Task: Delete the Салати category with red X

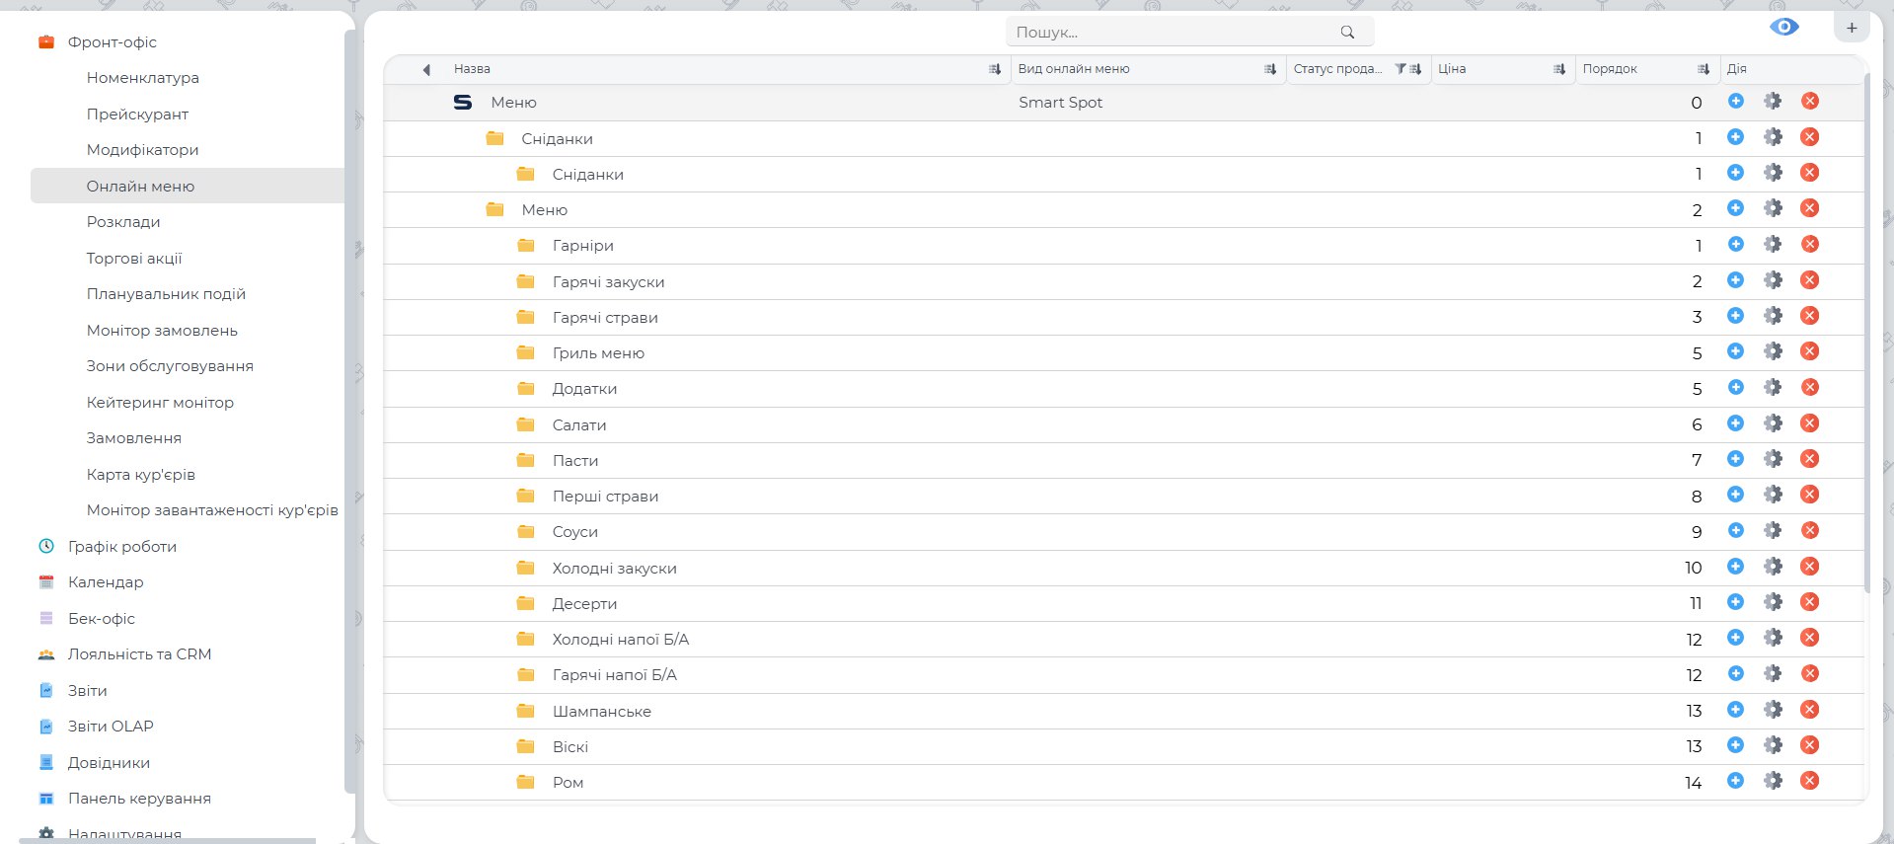Action: [x=1809, y=423]
